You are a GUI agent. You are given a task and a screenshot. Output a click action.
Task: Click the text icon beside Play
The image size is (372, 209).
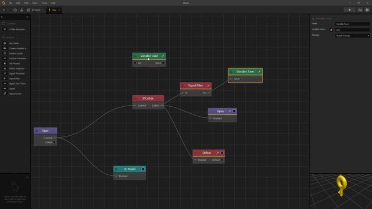click(x=360, y=10)
